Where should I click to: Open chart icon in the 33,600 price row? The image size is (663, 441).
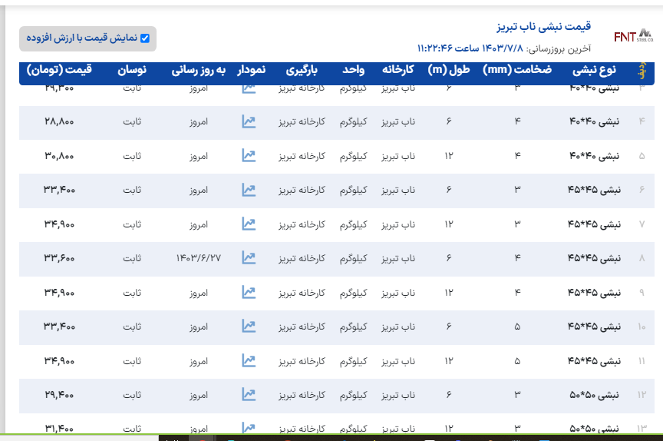click(249, 258)
